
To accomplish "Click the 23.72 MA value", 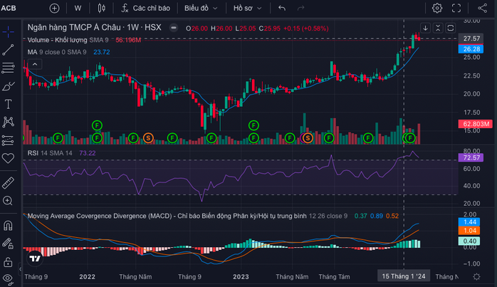I will point(101,52).
